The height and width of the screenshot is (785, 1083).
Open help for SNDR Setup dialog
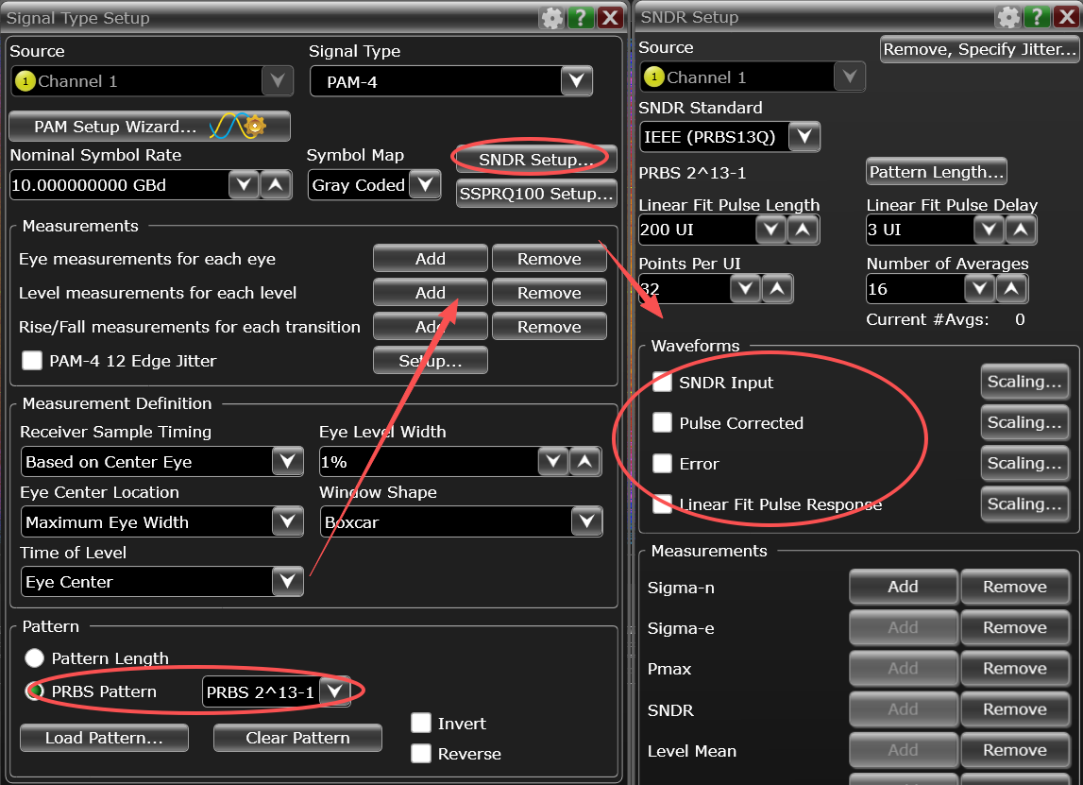click(1037, 17)
